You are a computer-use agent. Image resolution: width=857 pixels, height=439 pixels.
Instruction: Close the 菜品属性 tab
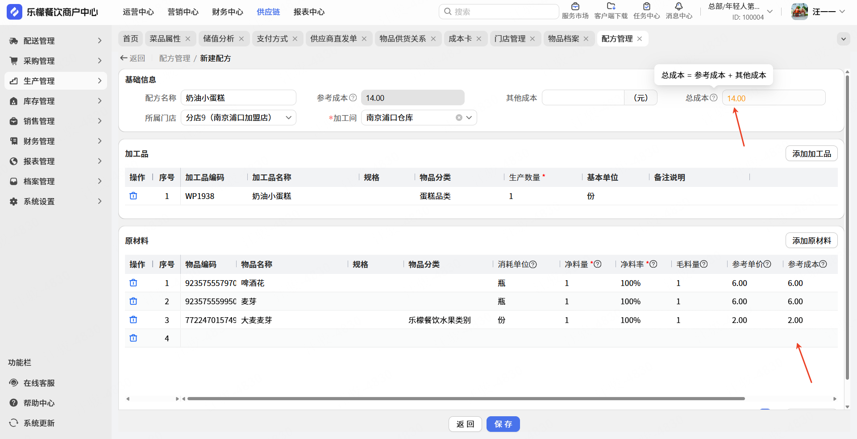(188, 39)
